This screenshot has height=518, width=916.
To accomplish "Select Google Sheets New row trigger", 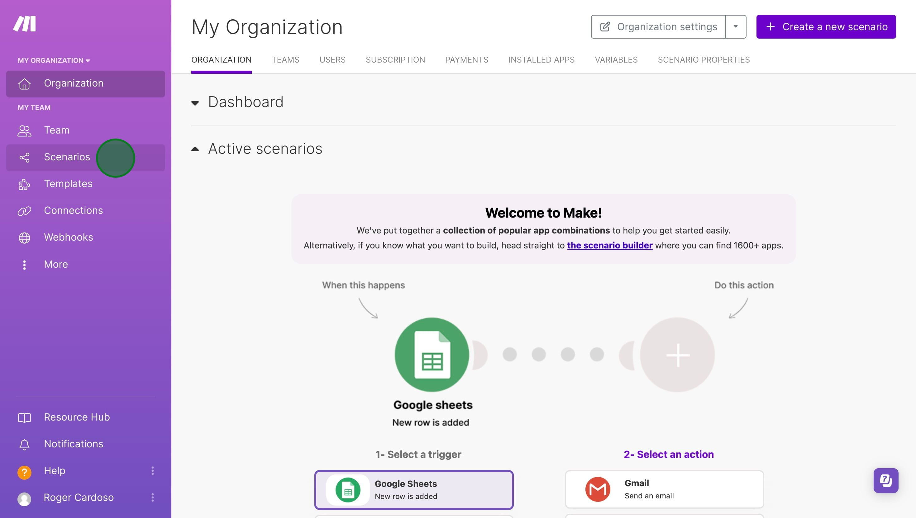I will click(x=414, y=490).
